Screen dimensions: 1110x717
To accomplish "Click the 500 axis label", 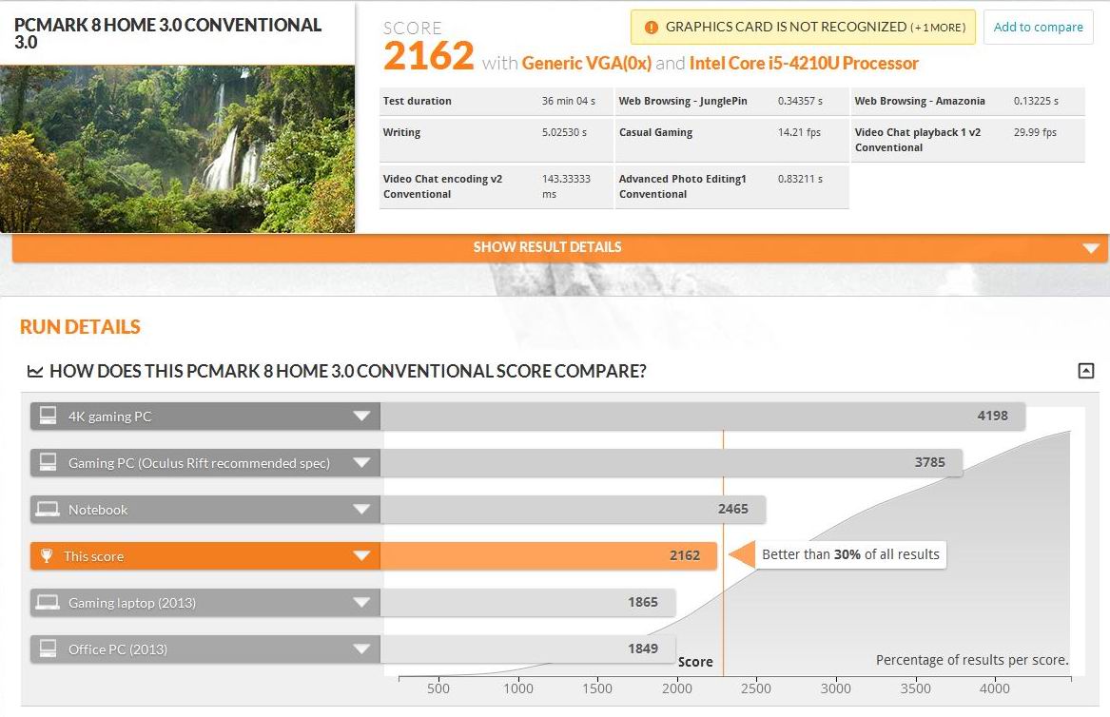I will pyautogui.click(x=438, y=688).
